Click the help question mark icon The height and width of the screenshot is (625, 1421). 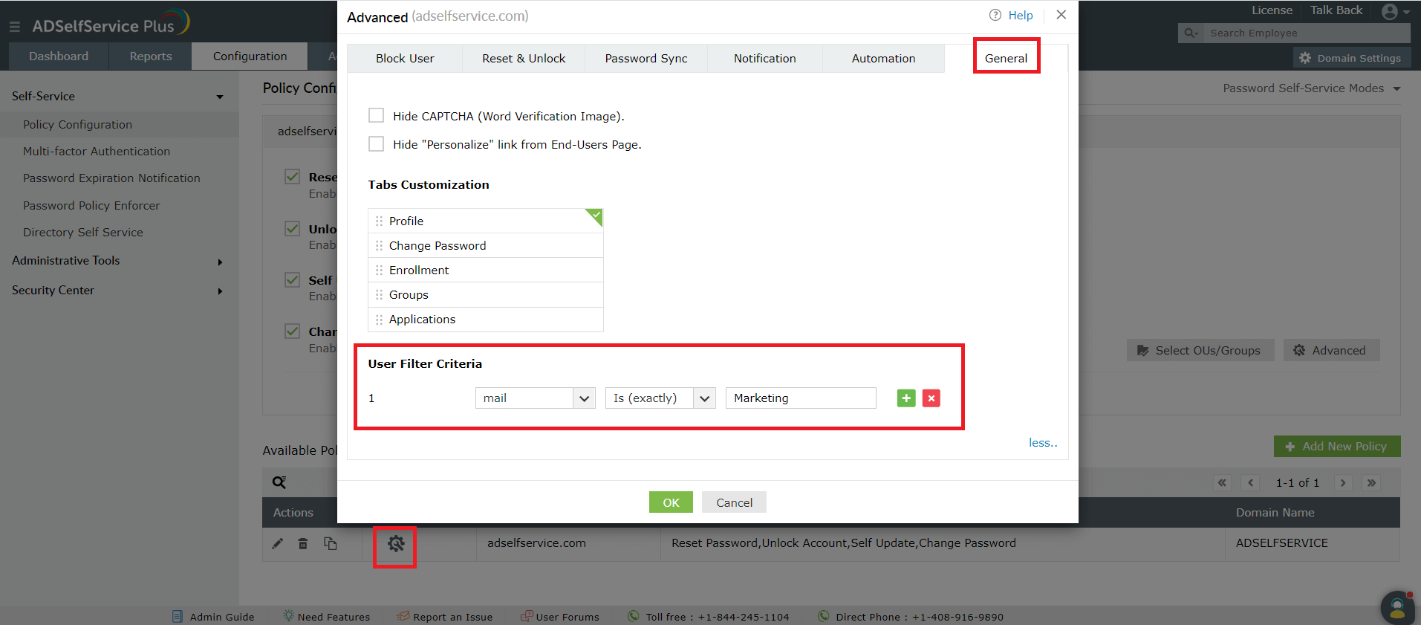[x=995, y=15]
